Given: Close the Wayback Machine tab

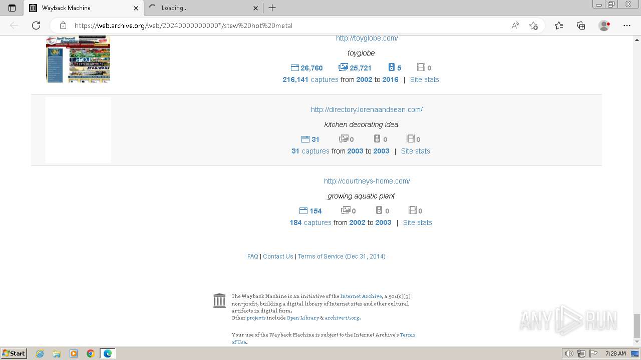Looking at the screenshot, I should (136, 8).
